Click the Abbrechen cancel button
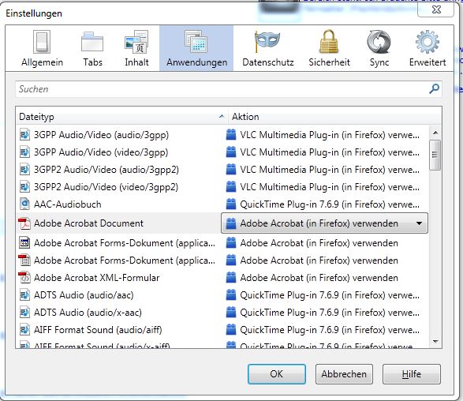Screen dimensions: 463x401 [x=344, y=374]
